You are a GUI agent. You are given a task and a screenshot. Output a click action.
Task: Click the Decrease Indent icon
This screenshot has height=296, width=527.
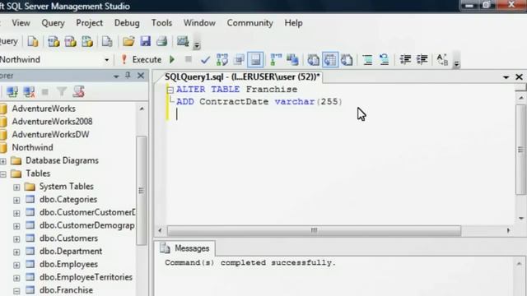click(405, 60)
